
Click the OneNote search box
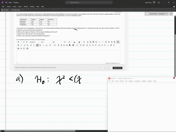click(89, 3)
